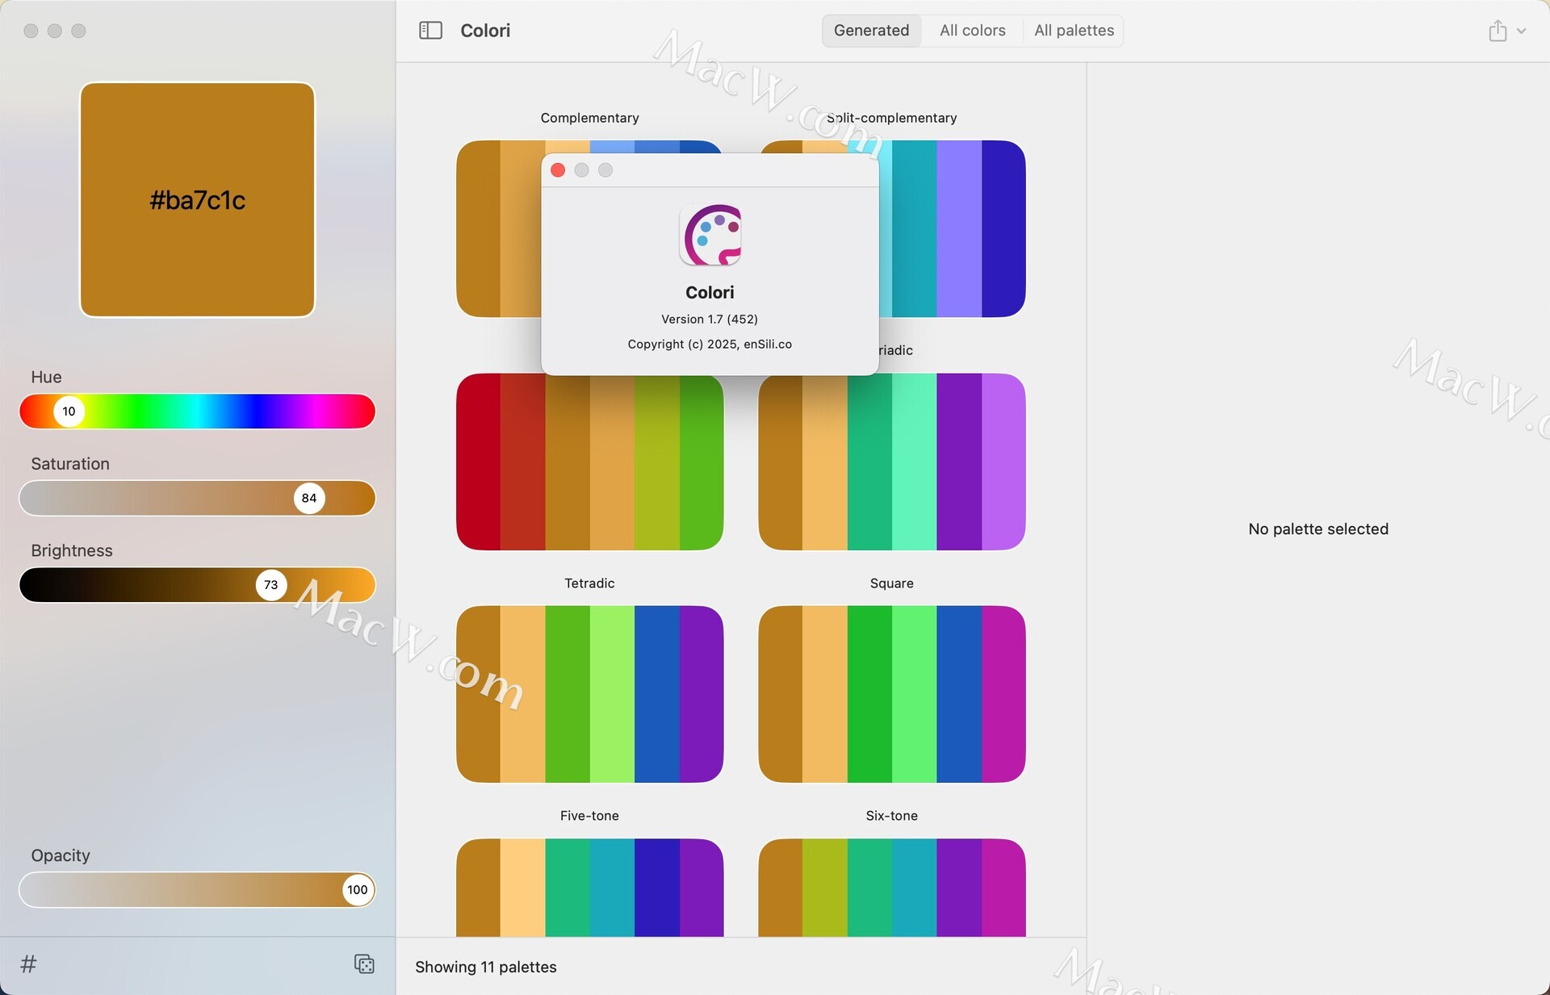The width and height of the screenshot is (1550, 995).
Task: Close the About Colori dialog
Action: click(x=558, y=170)
